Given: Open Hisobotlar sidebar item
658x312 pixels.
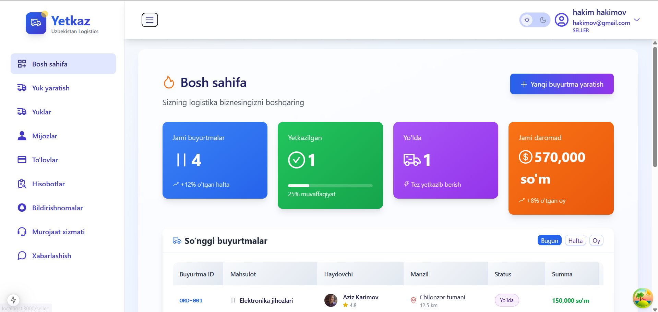Looking at the screenshot, I should (63, 184).
